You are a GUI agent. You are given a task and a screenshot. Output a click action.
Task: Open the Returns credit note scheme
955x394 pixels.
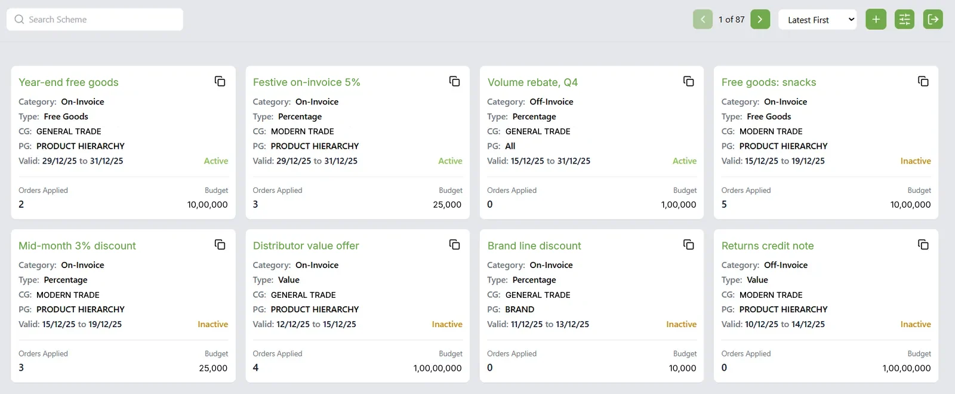click(768, 246)
